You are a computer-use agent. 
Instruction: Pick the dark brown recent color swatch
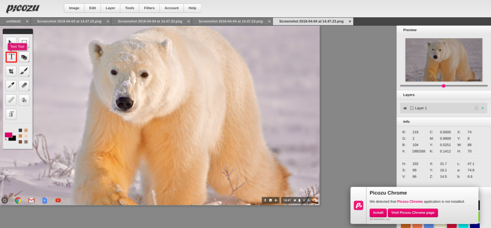click(x=20, y=142)
